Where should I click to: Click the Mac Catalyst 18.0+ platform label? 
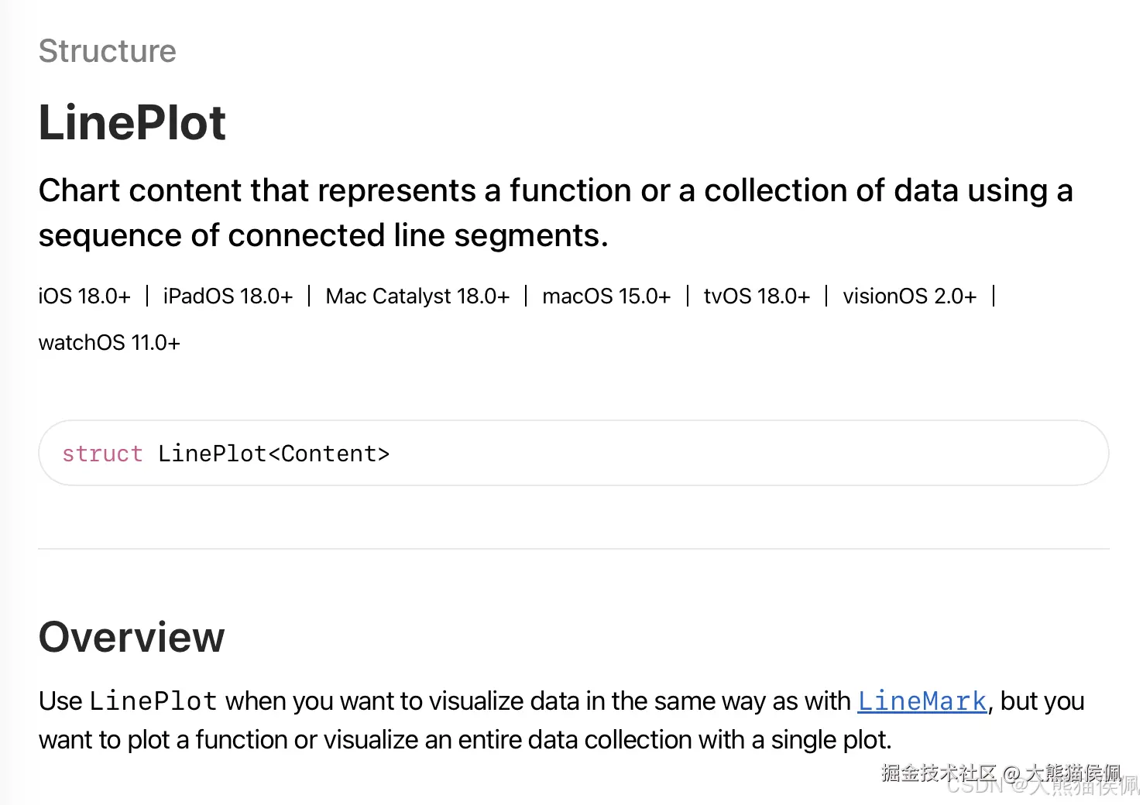click(x=417, y=296)
